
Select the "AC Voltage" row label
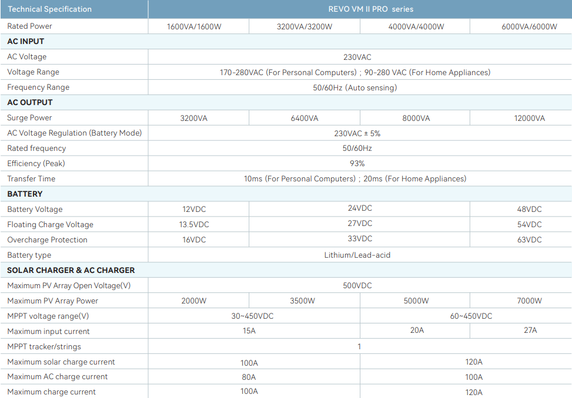27,57
